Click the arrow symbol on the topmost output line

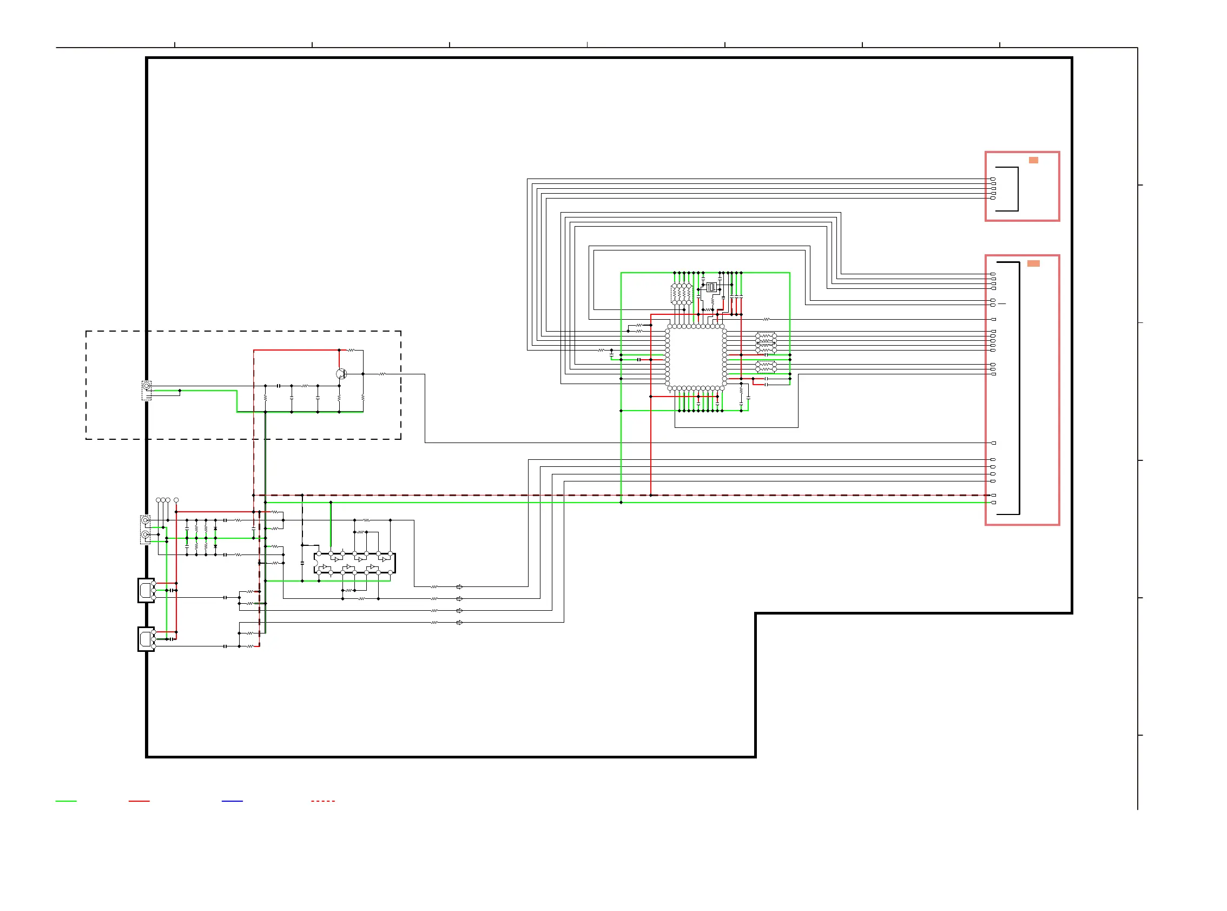coord(459,587)
